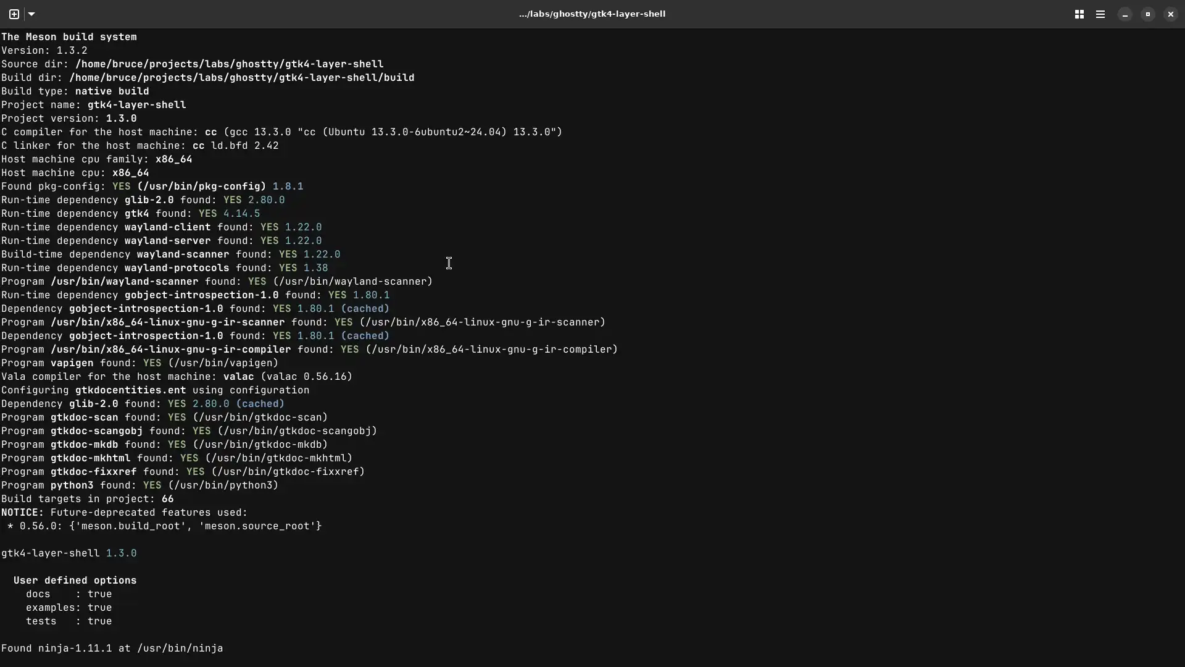Select the path /usr/bin/ninja in output

pos(181,648)
